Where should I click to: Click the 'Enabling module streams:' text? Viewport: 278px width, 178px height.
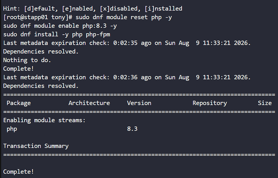coord(44,121)
